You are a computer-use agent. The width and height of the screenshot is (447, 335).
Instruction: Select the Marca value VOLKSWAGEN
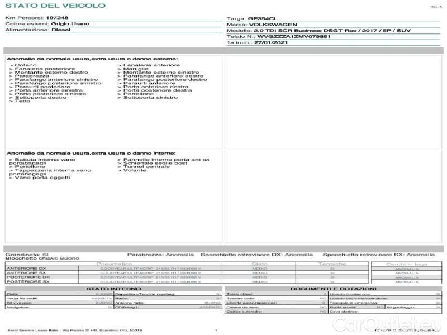coord(273,25)
